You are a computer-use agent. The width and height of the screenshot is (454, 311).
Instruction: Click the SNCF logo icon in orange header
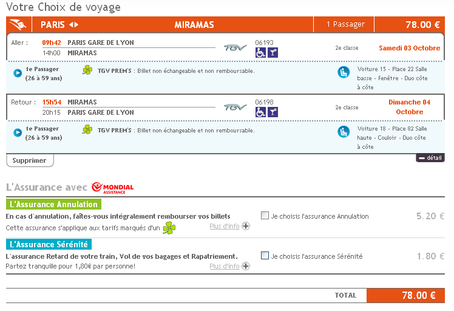coord(20,25)
